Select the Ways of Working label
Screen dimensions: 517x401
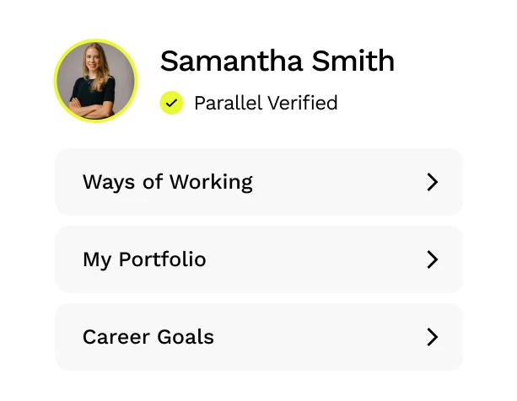coord(168,182)
